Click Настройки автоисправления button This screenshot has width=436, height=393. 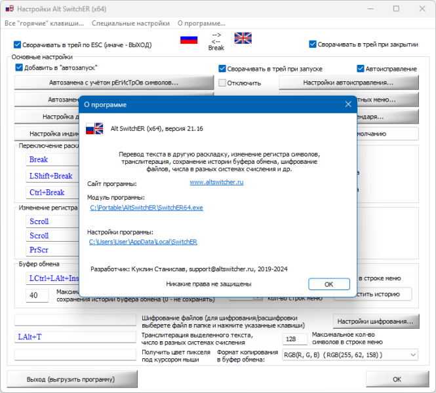pos(348,83)
